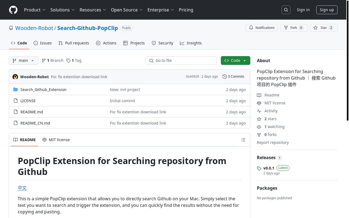Open the Pull requests tab

74,43
